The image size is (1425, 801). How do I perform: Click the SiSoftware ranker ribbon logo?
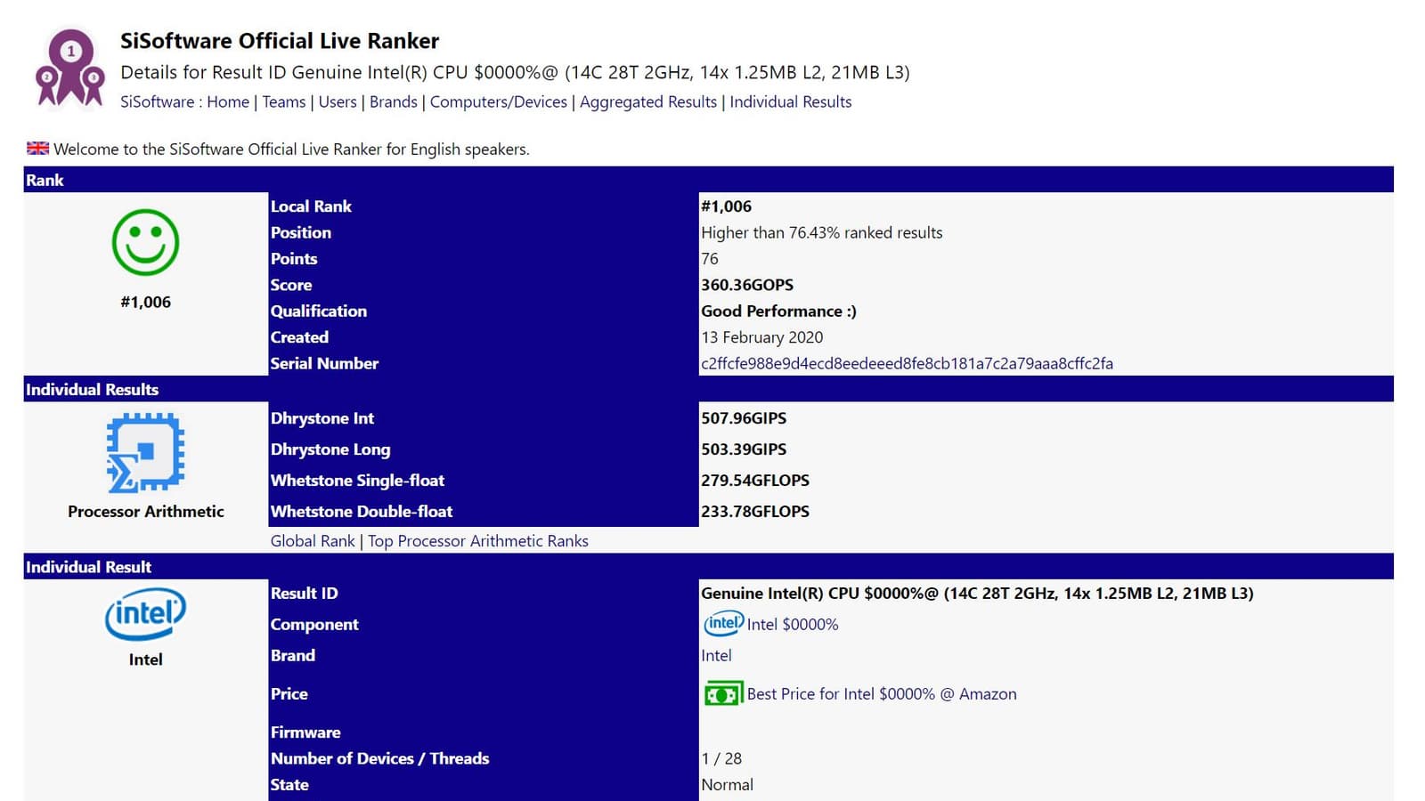pos(69,68)
